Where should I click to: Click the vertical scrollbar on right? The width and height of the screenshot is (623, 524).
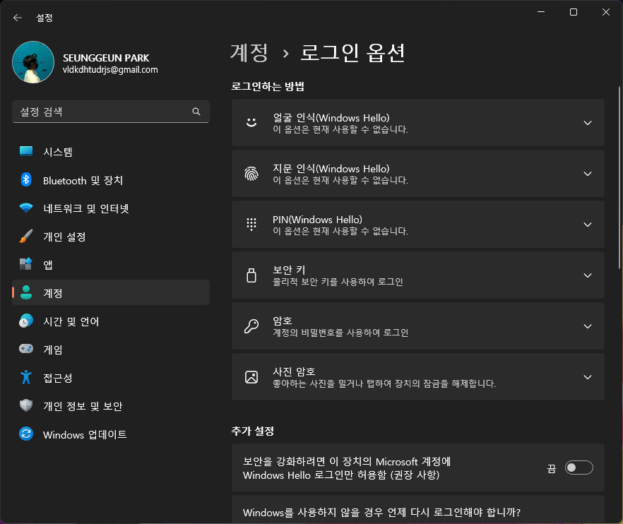coord(619,178)
